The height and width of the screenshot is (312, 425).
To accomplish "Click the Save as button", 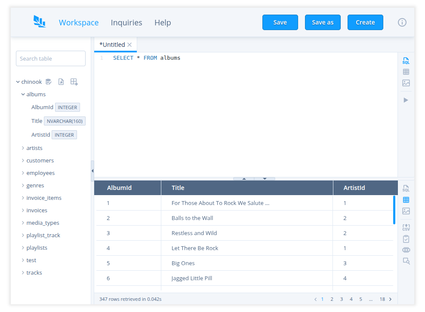I will [x=323, y=22].
